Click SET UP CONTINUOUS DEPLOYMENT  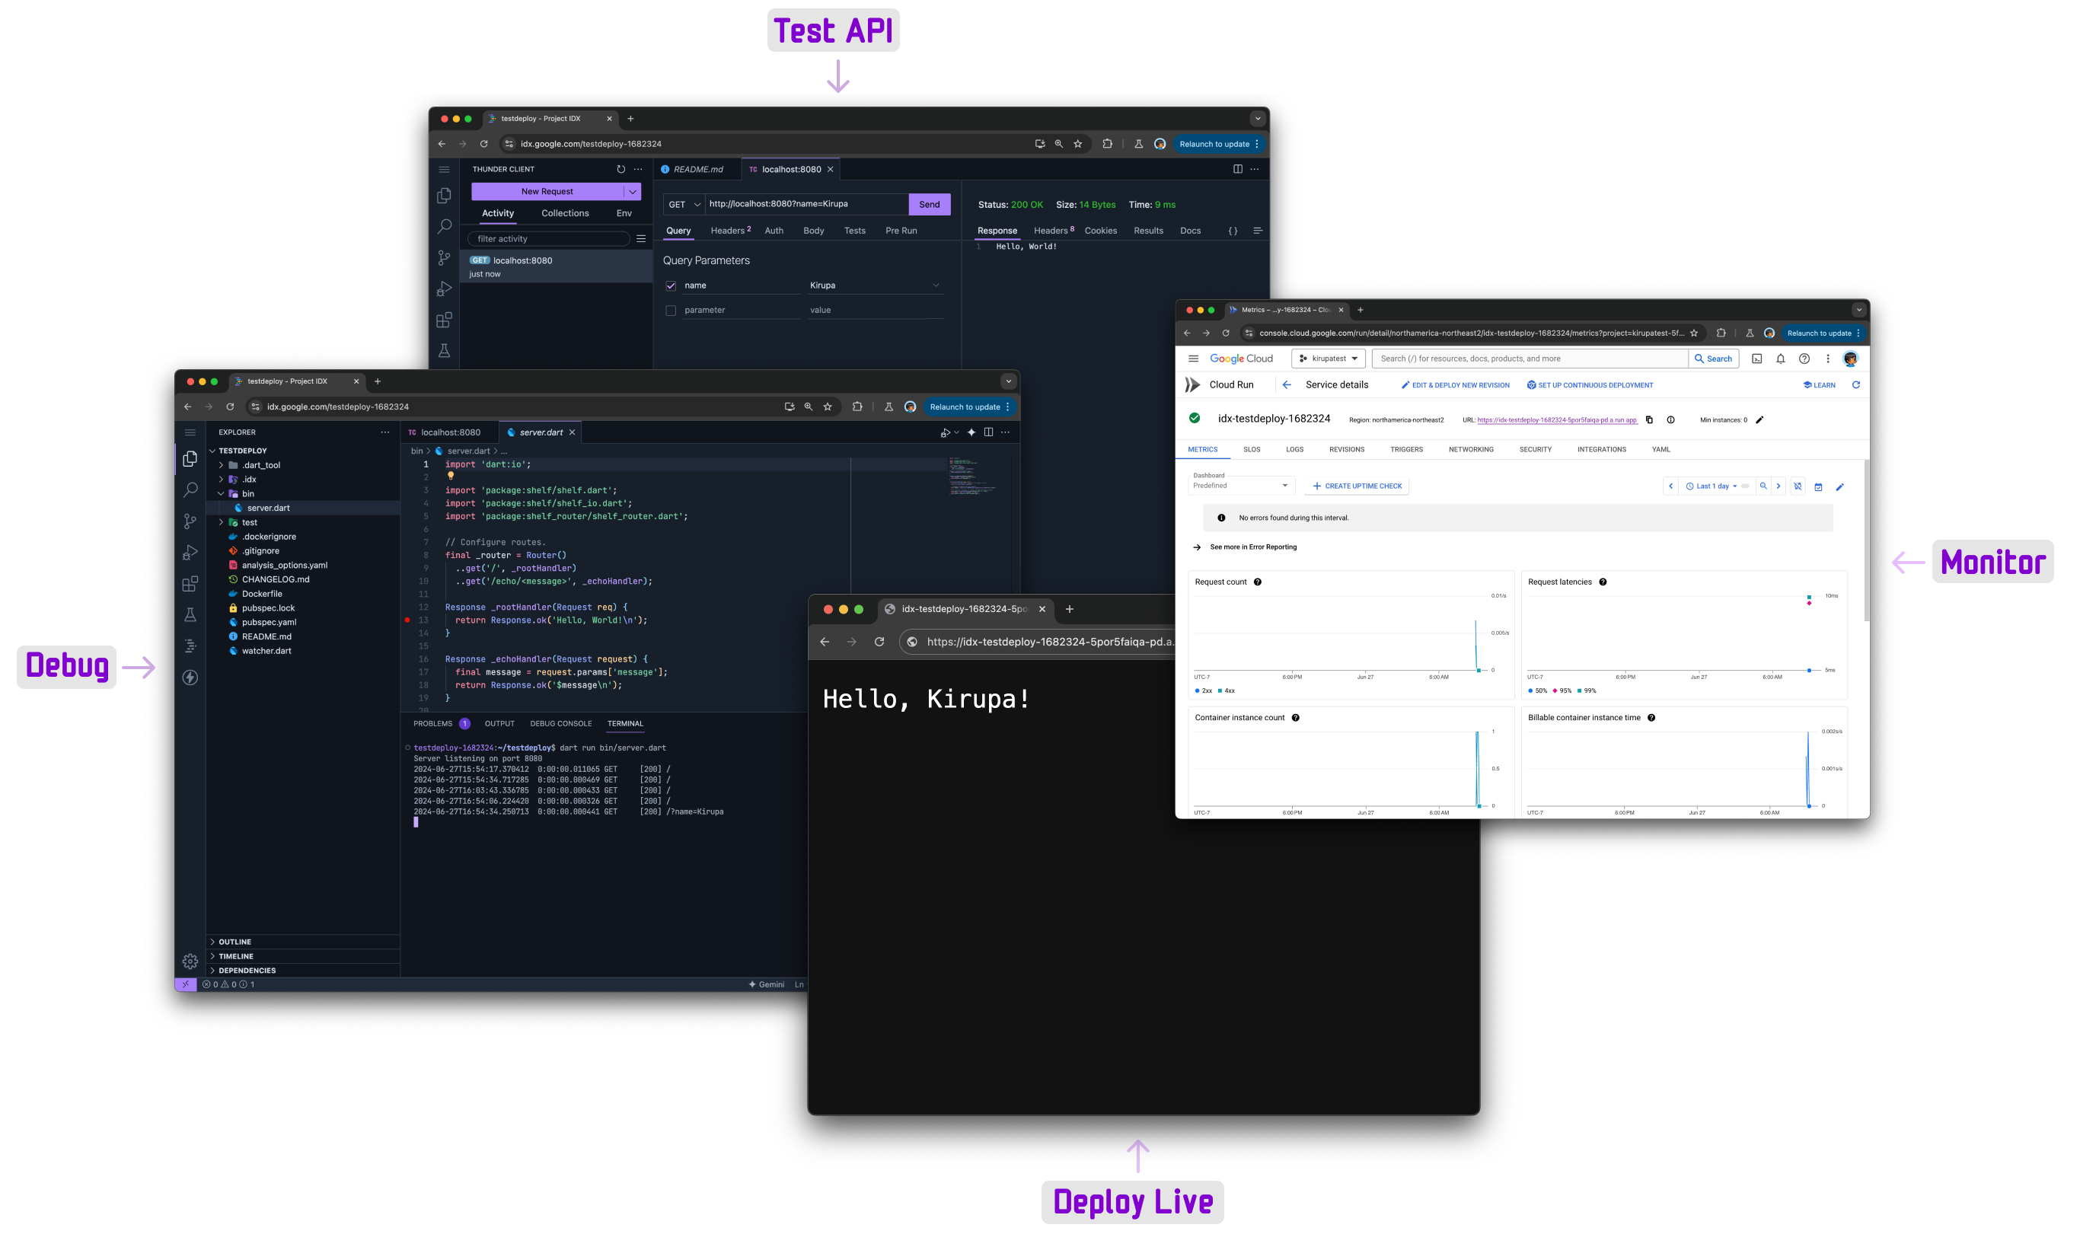1590,385
